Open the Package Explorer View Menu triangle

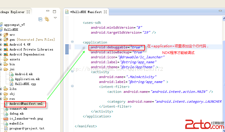pyautogui.click(x=55, y=18)
